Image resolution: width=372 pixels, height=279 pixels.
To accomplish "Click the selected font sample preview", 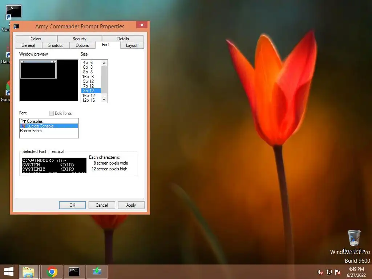I will pos(54,165).
